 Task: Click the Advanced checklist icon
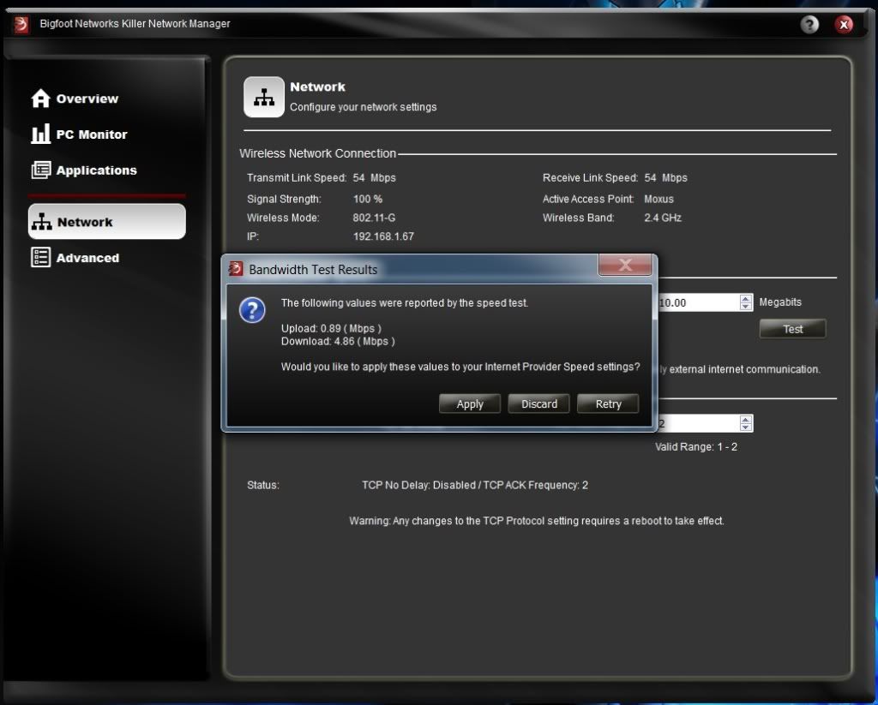pos(41,257)
